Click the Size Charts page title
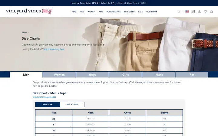Screen dimensions: 218x136 point(31,38)
